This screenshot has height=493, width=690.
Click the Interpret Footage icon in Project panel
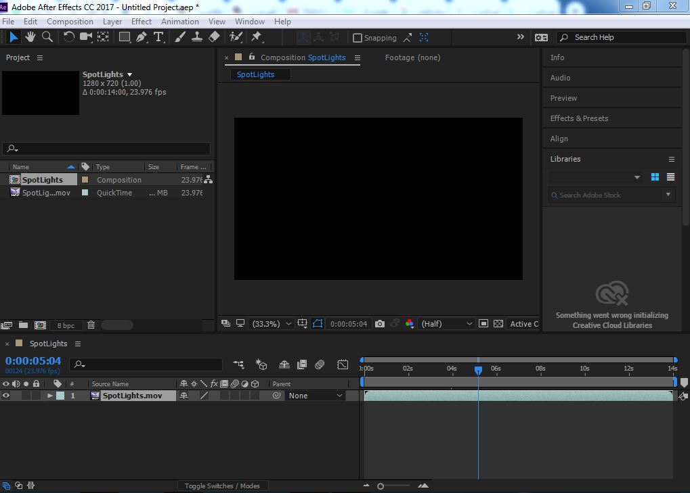click(x=6, y=325)
